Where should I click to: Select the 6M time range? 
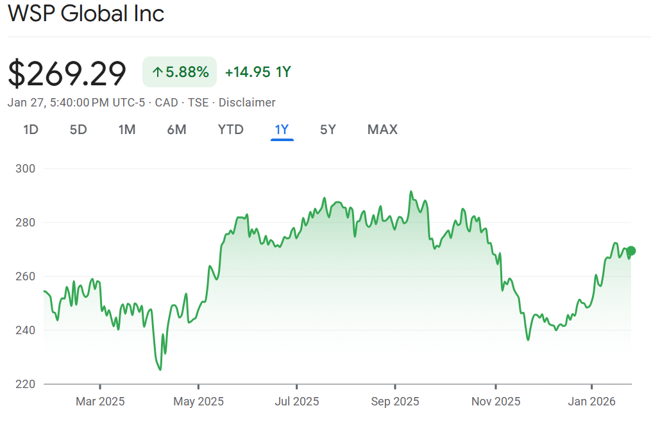176,130
